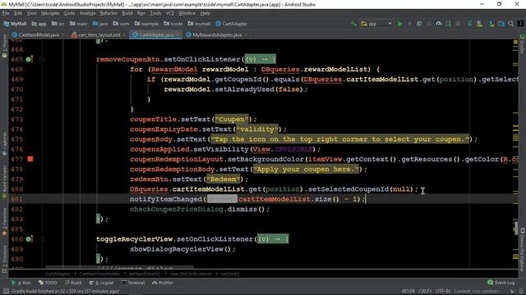
Task: Open Gradle side panel
Action: click(x=523, y=43)
